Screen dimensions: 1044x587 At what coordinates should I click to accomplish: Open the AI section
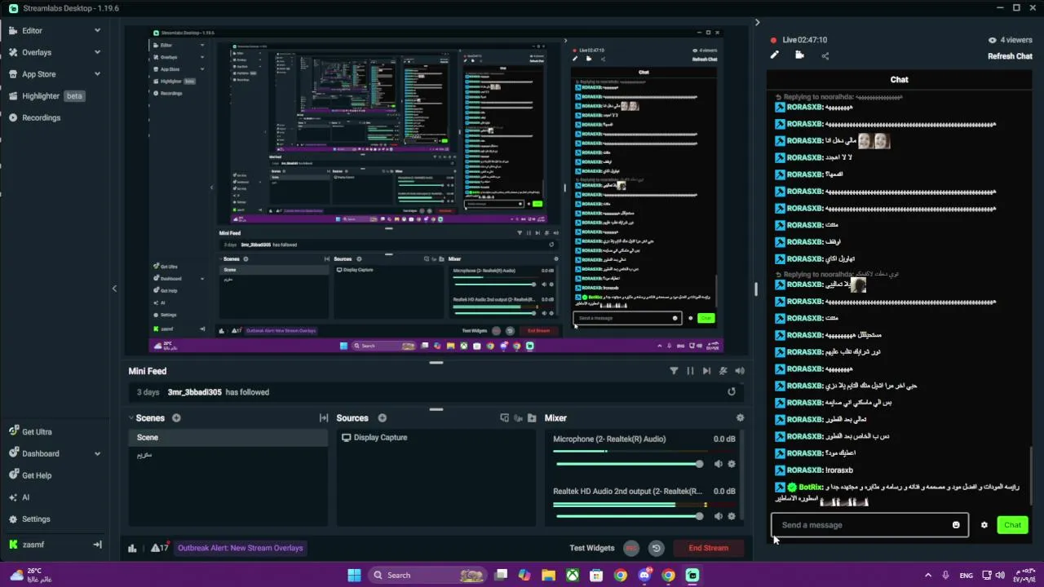click(x=25, y=497)
